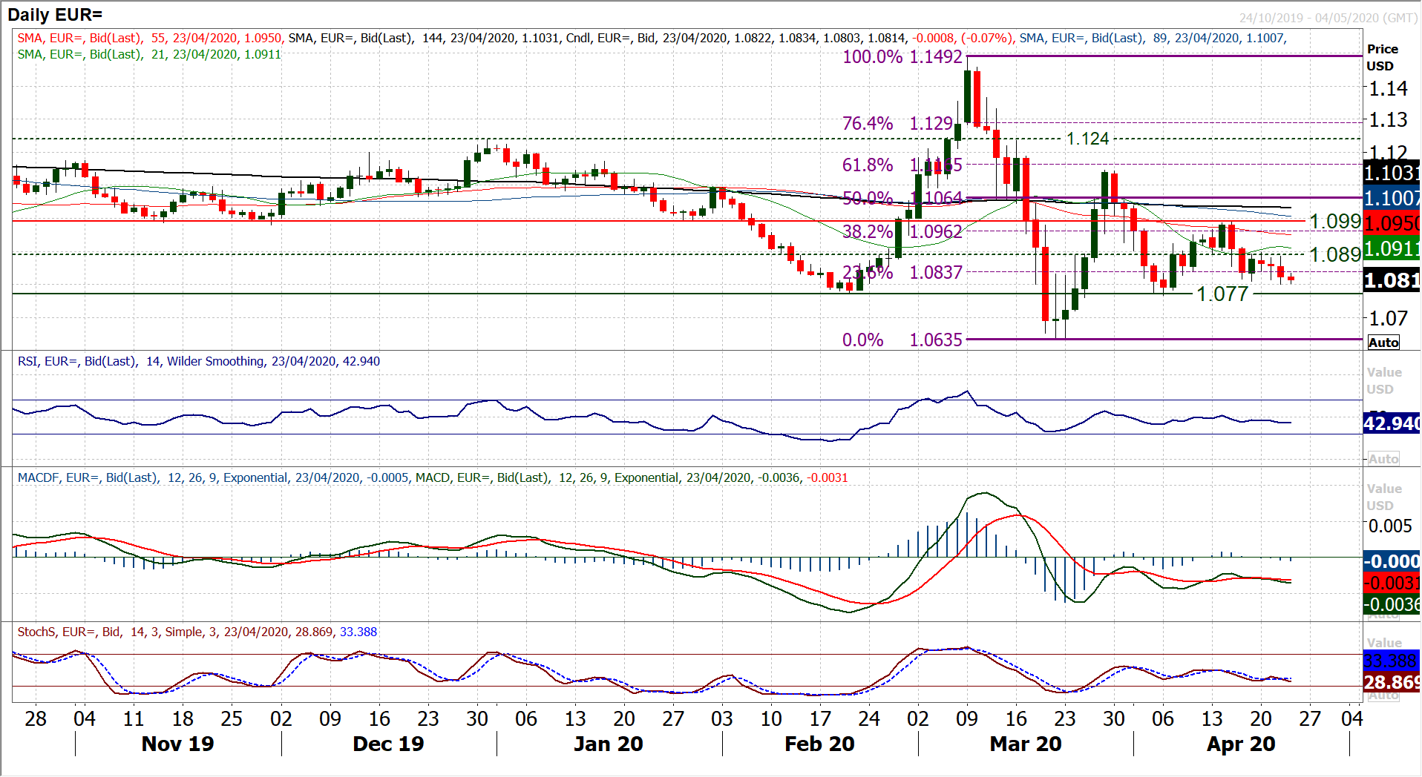This screenshot has width=1422, height=777.
Task: Click the Nov 19 month label
Action: 177,744
